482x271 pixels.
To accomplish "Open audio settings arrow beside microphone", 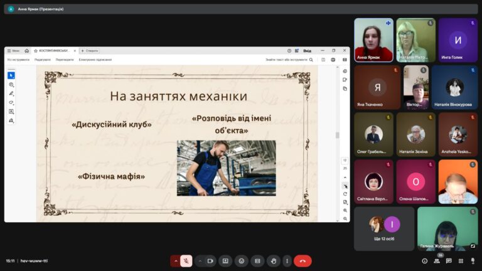I will tap(176, 261).
